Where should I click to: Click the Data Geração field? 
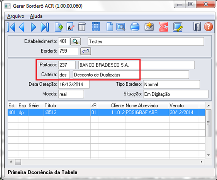coord(74,84)
